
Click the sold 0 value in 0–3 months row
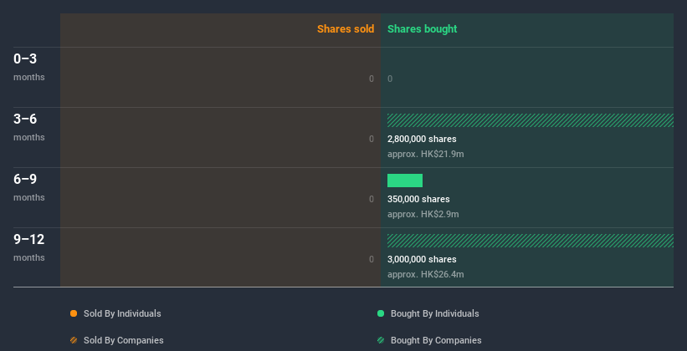372,79
